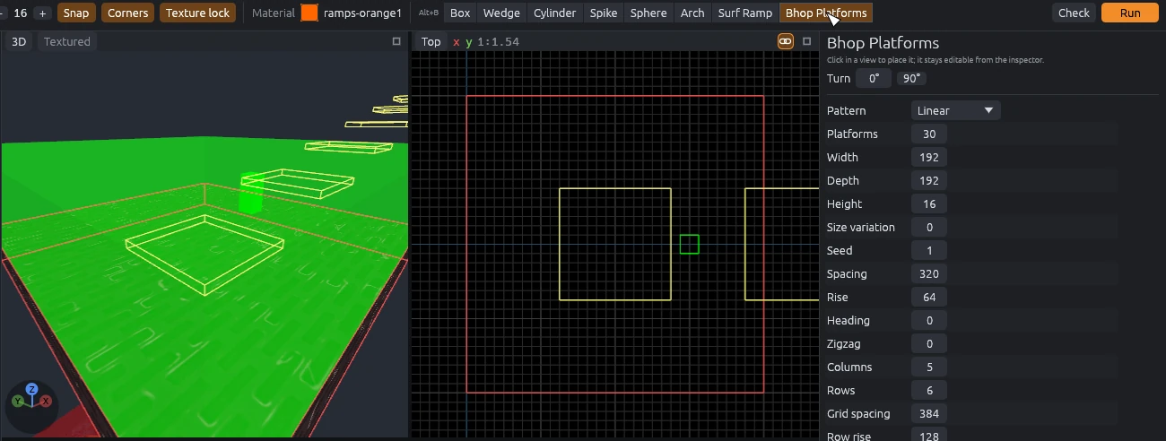Click the Bhop Platforms panel heading

pyautogui.click(x=883, y=42)
